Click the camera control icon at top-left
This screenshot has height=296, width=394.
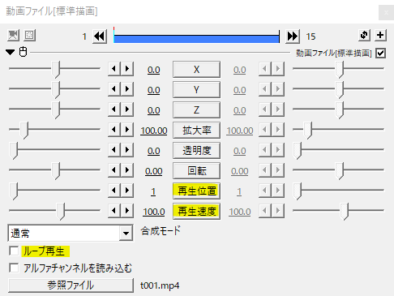[13, 36]
